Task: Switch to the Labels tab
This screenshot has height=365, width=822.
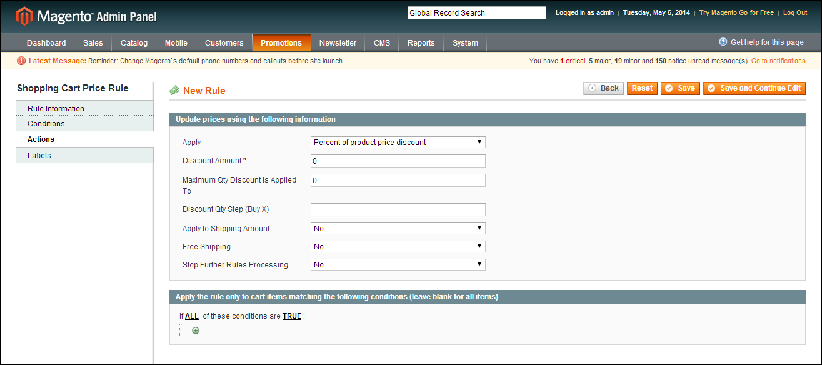Action: (x=85, y=155)
